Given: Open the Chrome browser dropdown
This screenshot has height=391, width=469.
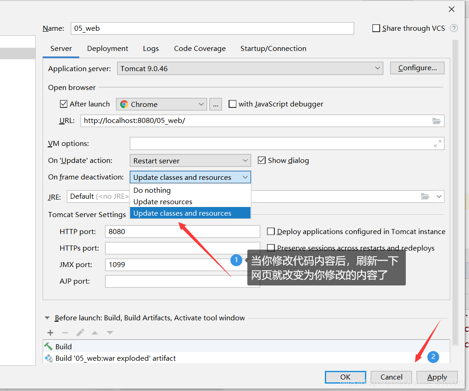Looking at the screenshot, I should pyautogui.click(x=161, y=104).
